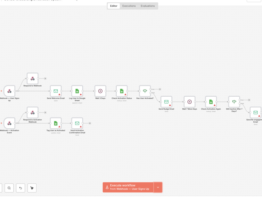Select the Has User Activated? IF node

point(145,91)
